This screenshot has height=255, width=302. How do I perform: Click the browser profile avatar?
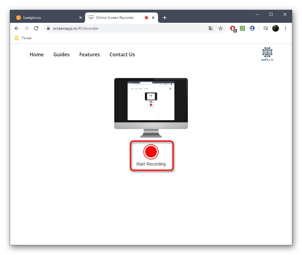(276, 28)
